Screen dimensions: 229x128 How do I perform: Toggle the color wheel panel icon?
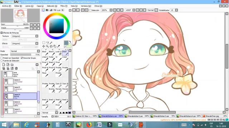coord(43,10)
